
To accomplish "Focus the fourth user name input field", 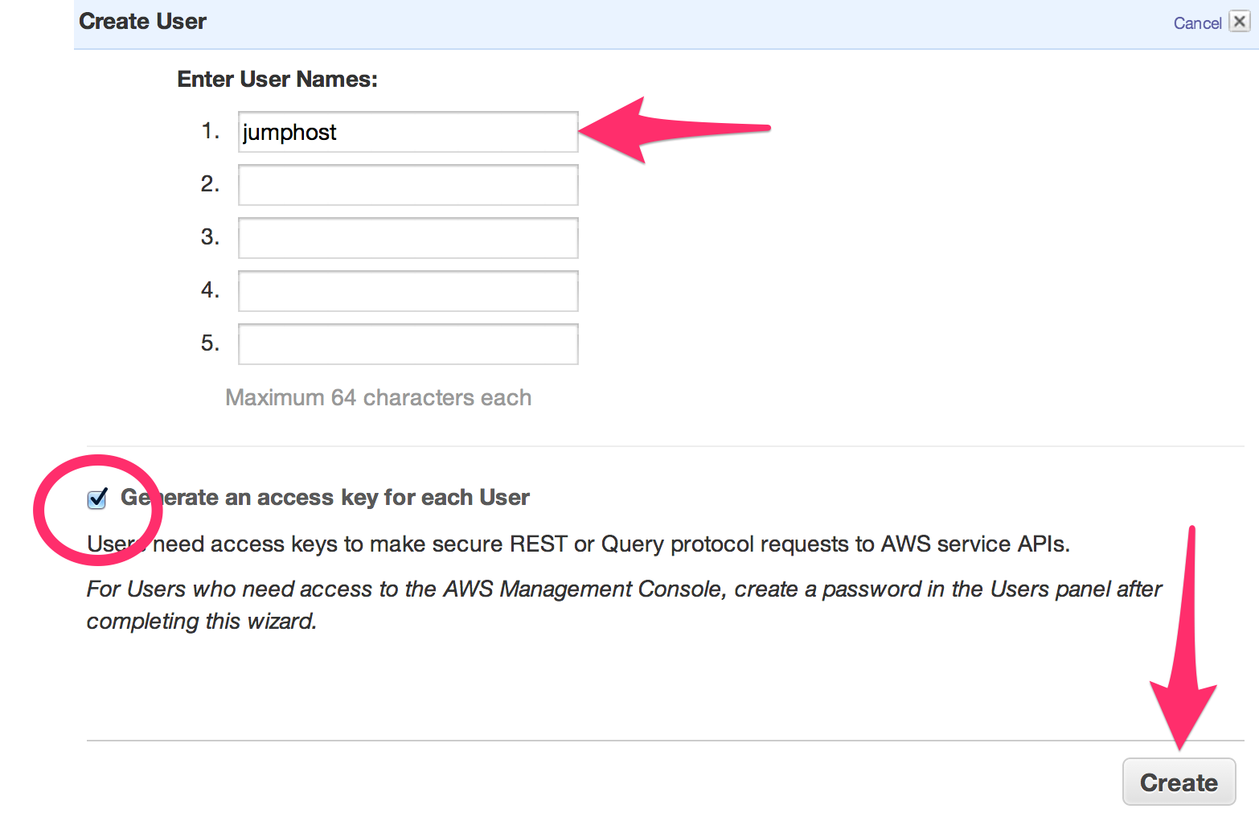I will pos(408,291).
